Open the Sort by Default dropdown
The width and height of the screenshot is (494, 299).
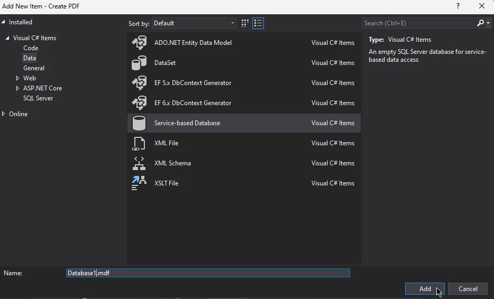pyautogui.click(x=194, y=23)
